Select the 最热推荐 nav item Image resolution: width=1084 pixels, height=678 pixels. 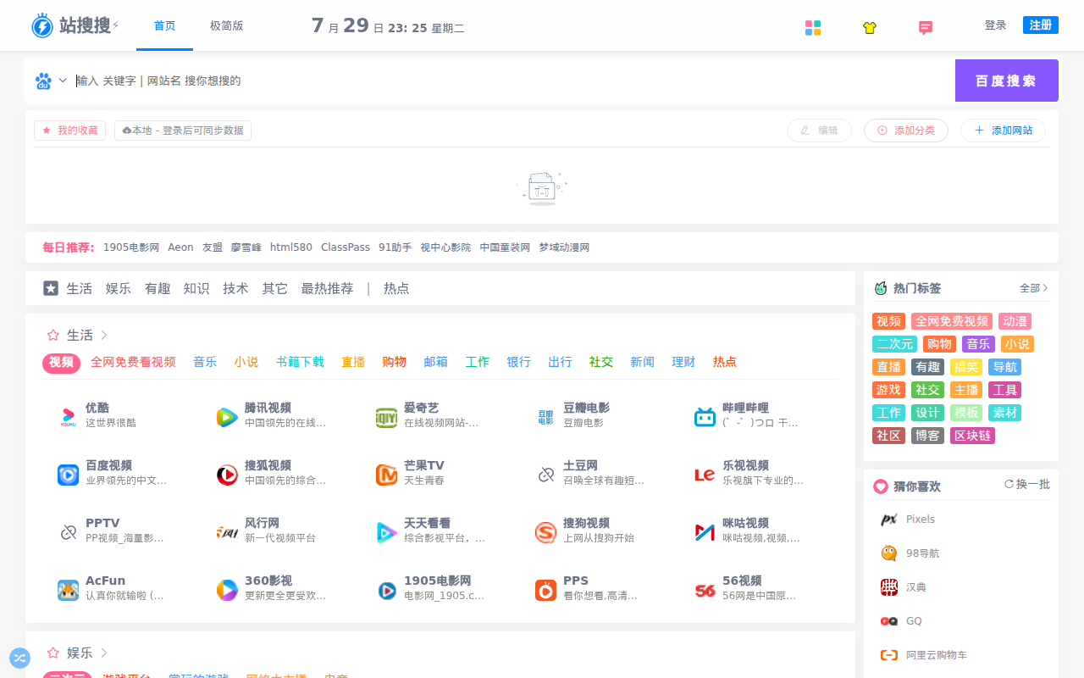coord(327,288)
